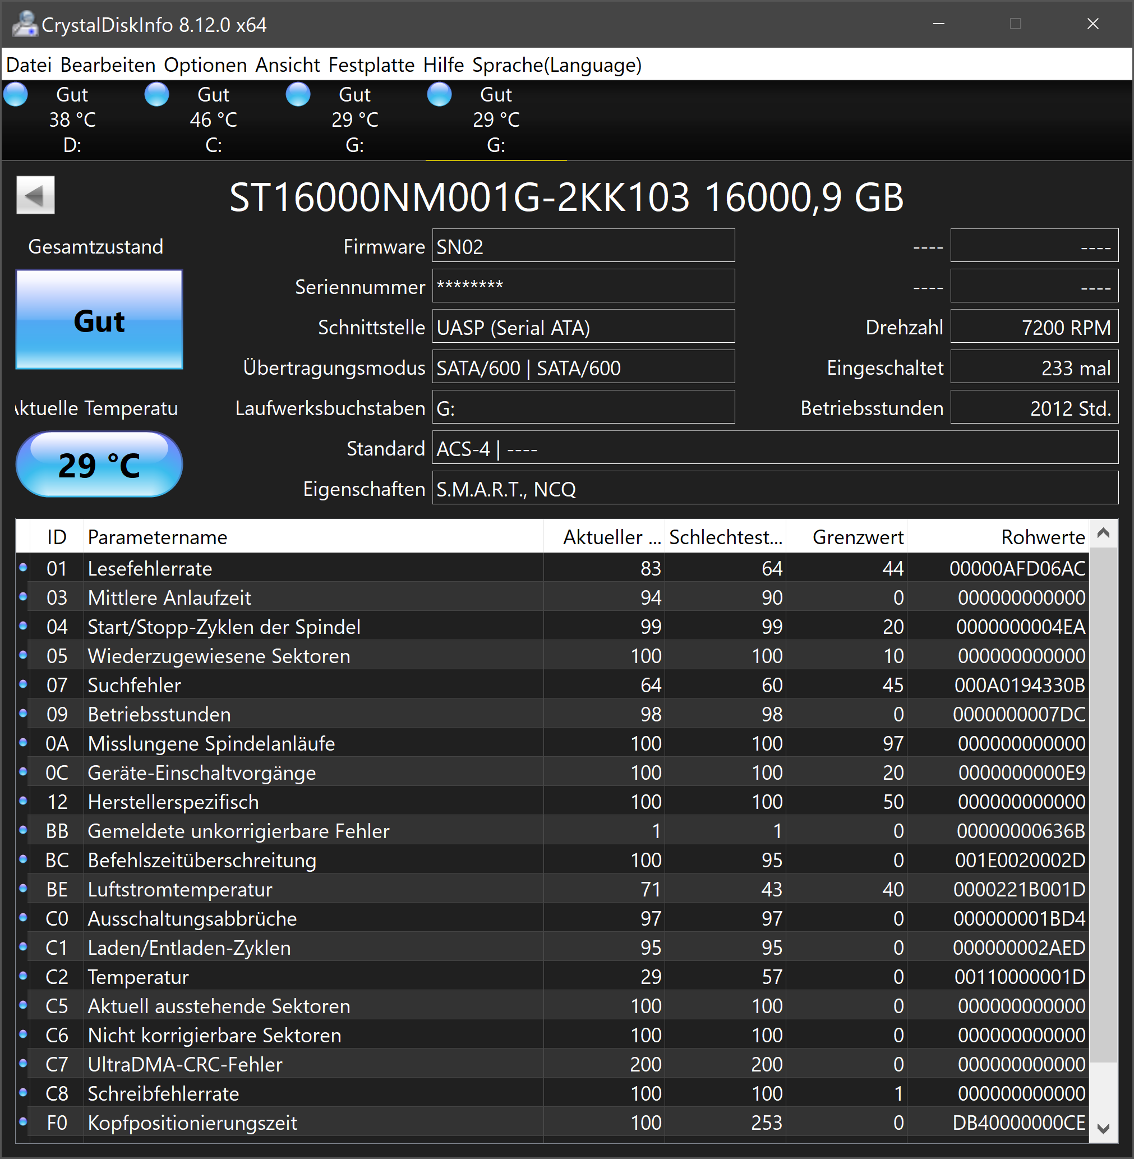
Task: Open the Festplatte menu
Action: pos(371,65)
